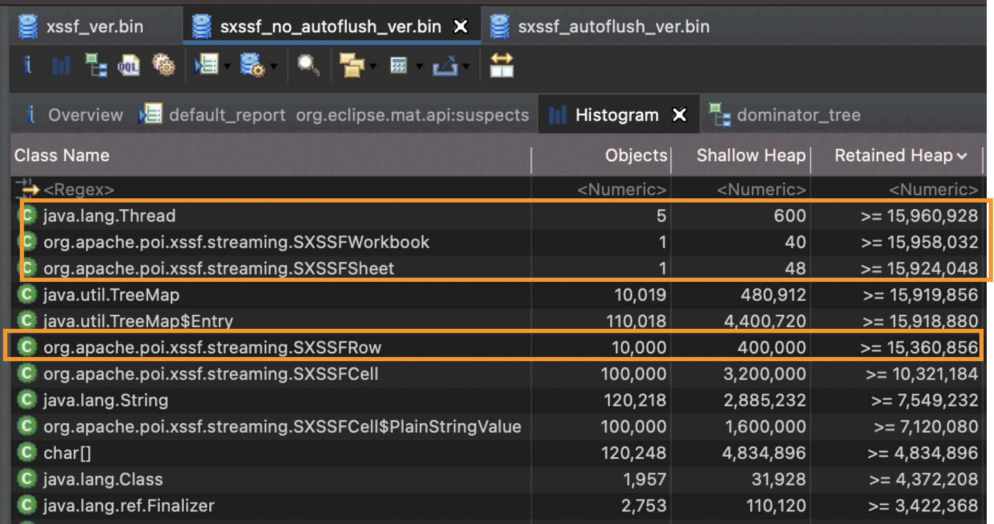Select the java.util.TreeMap$Entry row
994x524 pixels.
[x=496, y=321]
